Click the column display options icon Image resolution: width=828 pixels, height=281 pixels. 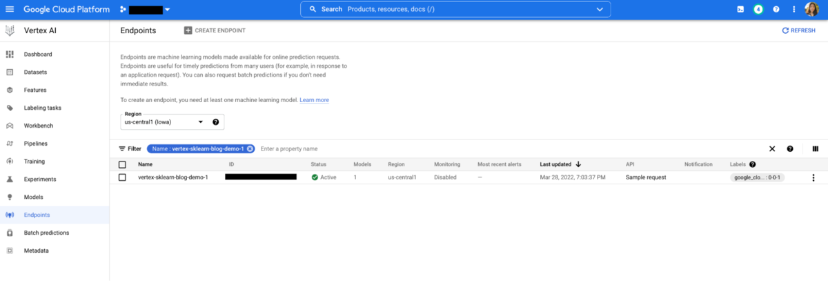pyautogui.click(x=815, y=148)
